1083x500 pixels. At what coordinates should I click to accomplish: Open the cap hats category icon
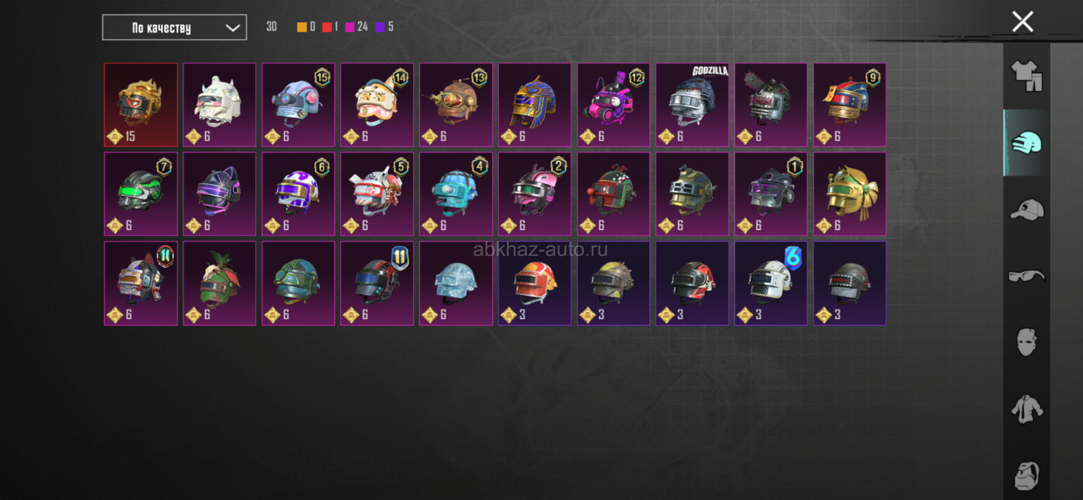(1027, 210)
